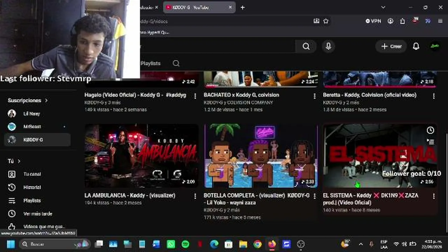The image size is (448, 252).
Task: Switch to the KØDDY-G YouTube tab
Action: [x=199, y=7]
